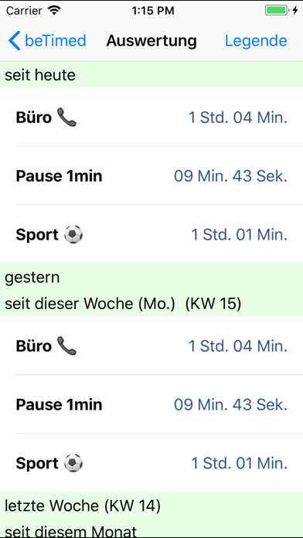Tap the soccer ball emoji in today's Sport row
Screen dimensions: 303x538
click(73, 235)
